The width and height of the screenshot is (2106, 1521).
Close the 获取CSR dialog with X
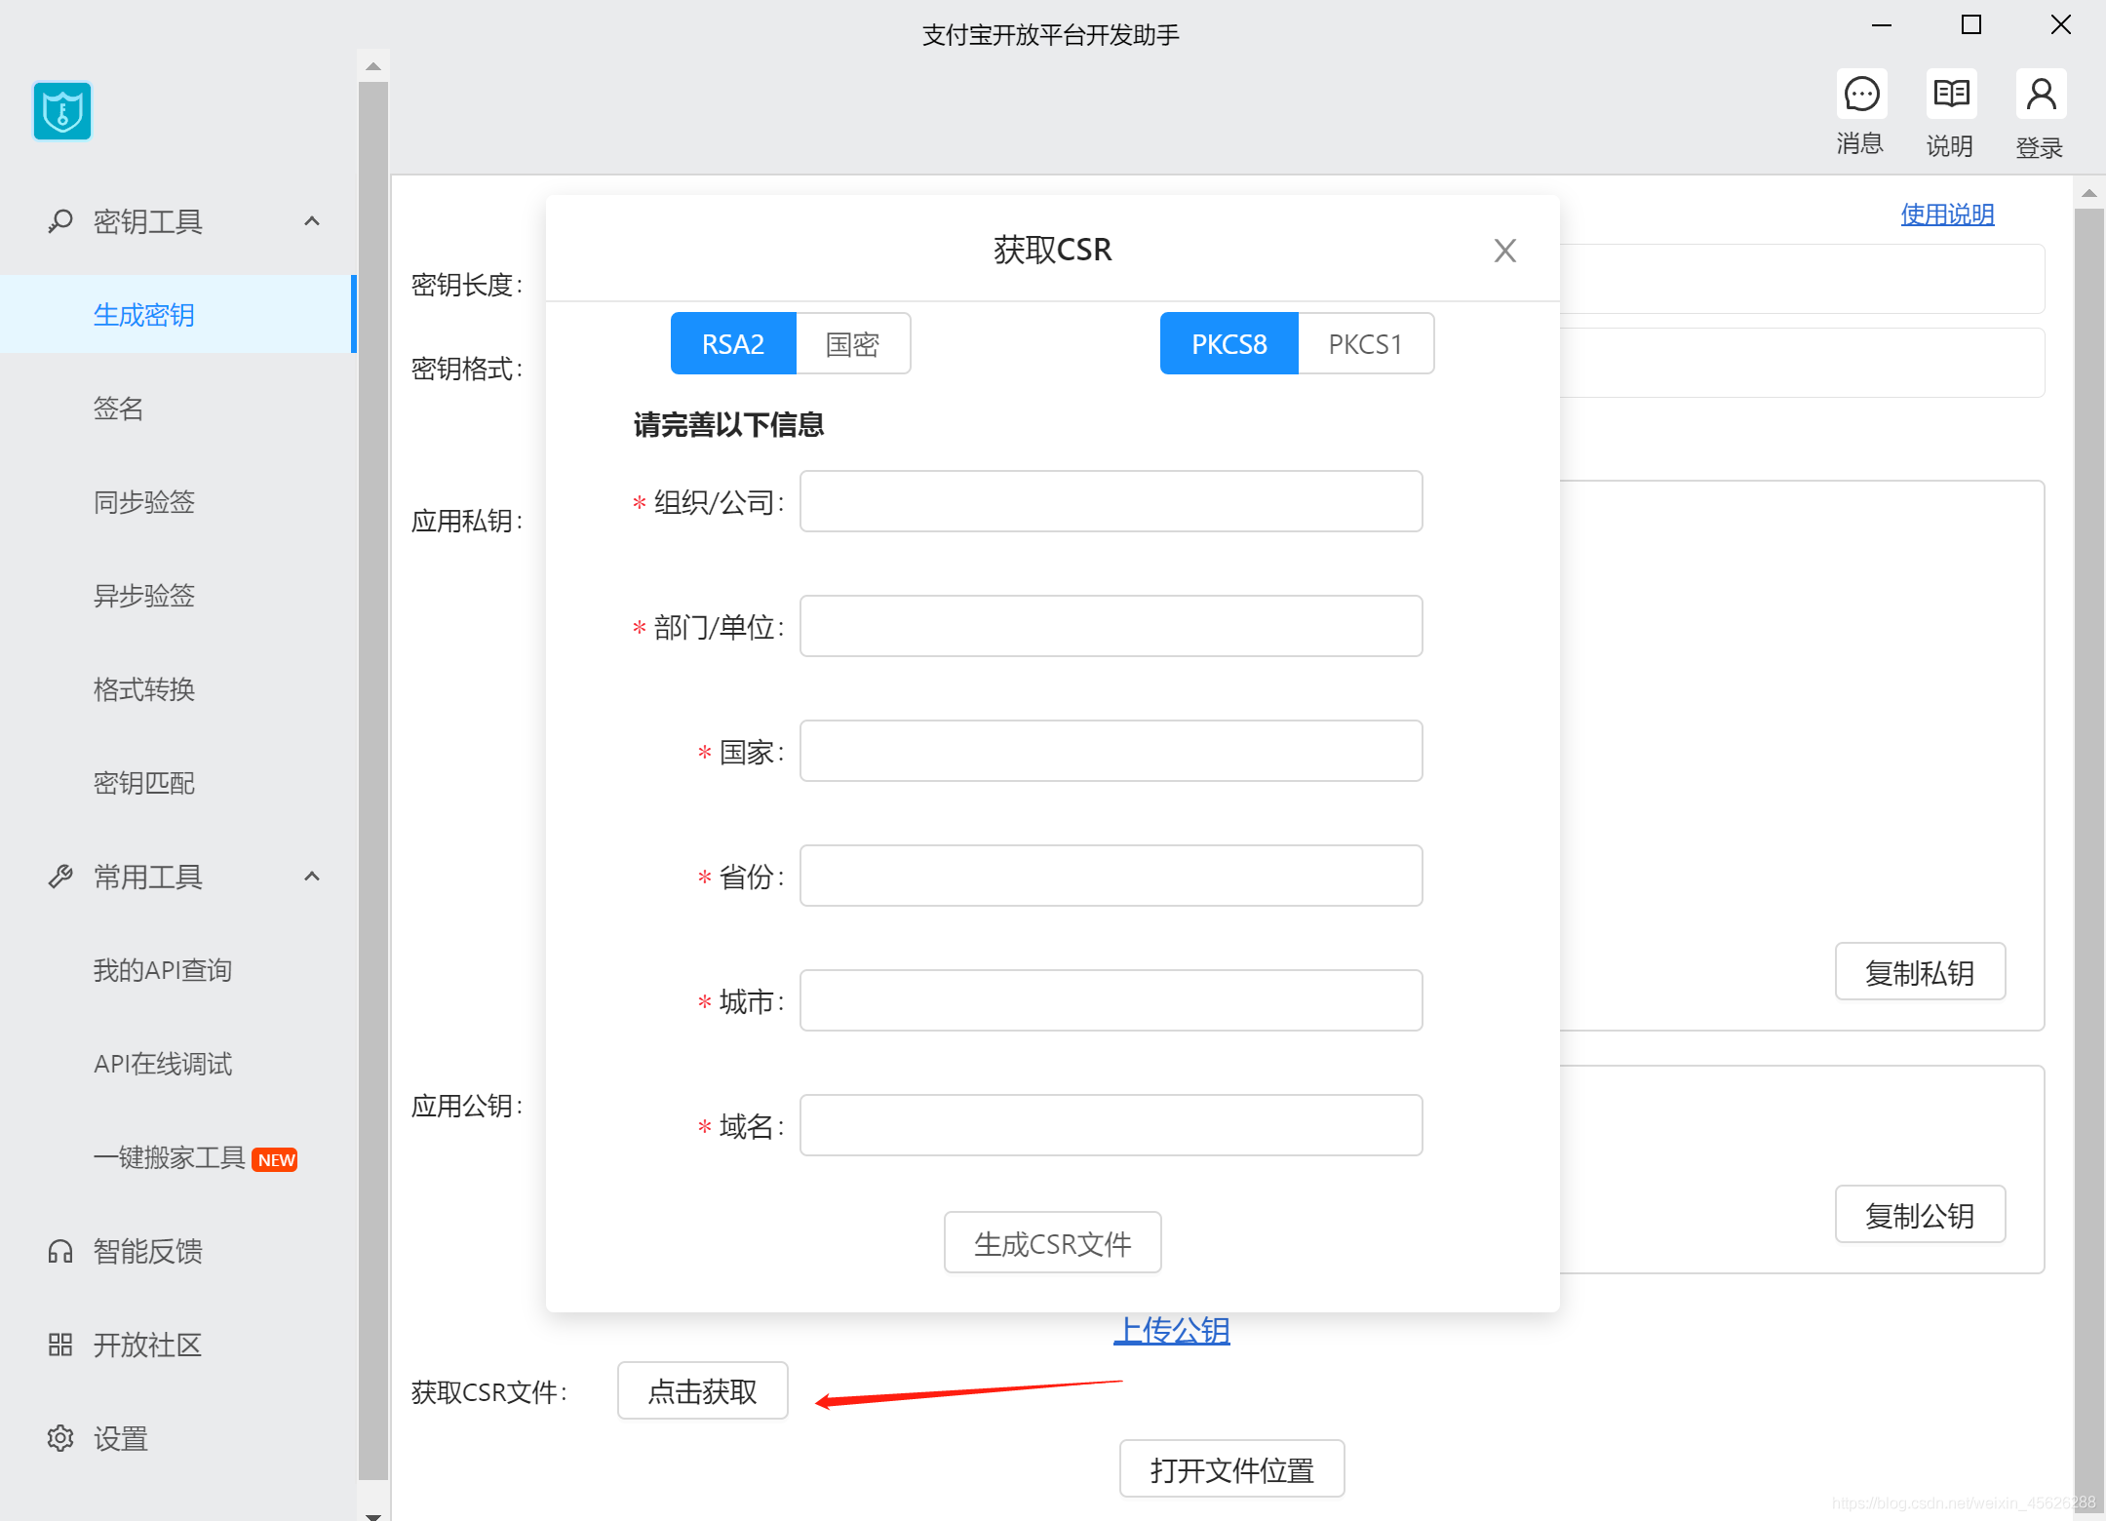[x=1504, y=252]
